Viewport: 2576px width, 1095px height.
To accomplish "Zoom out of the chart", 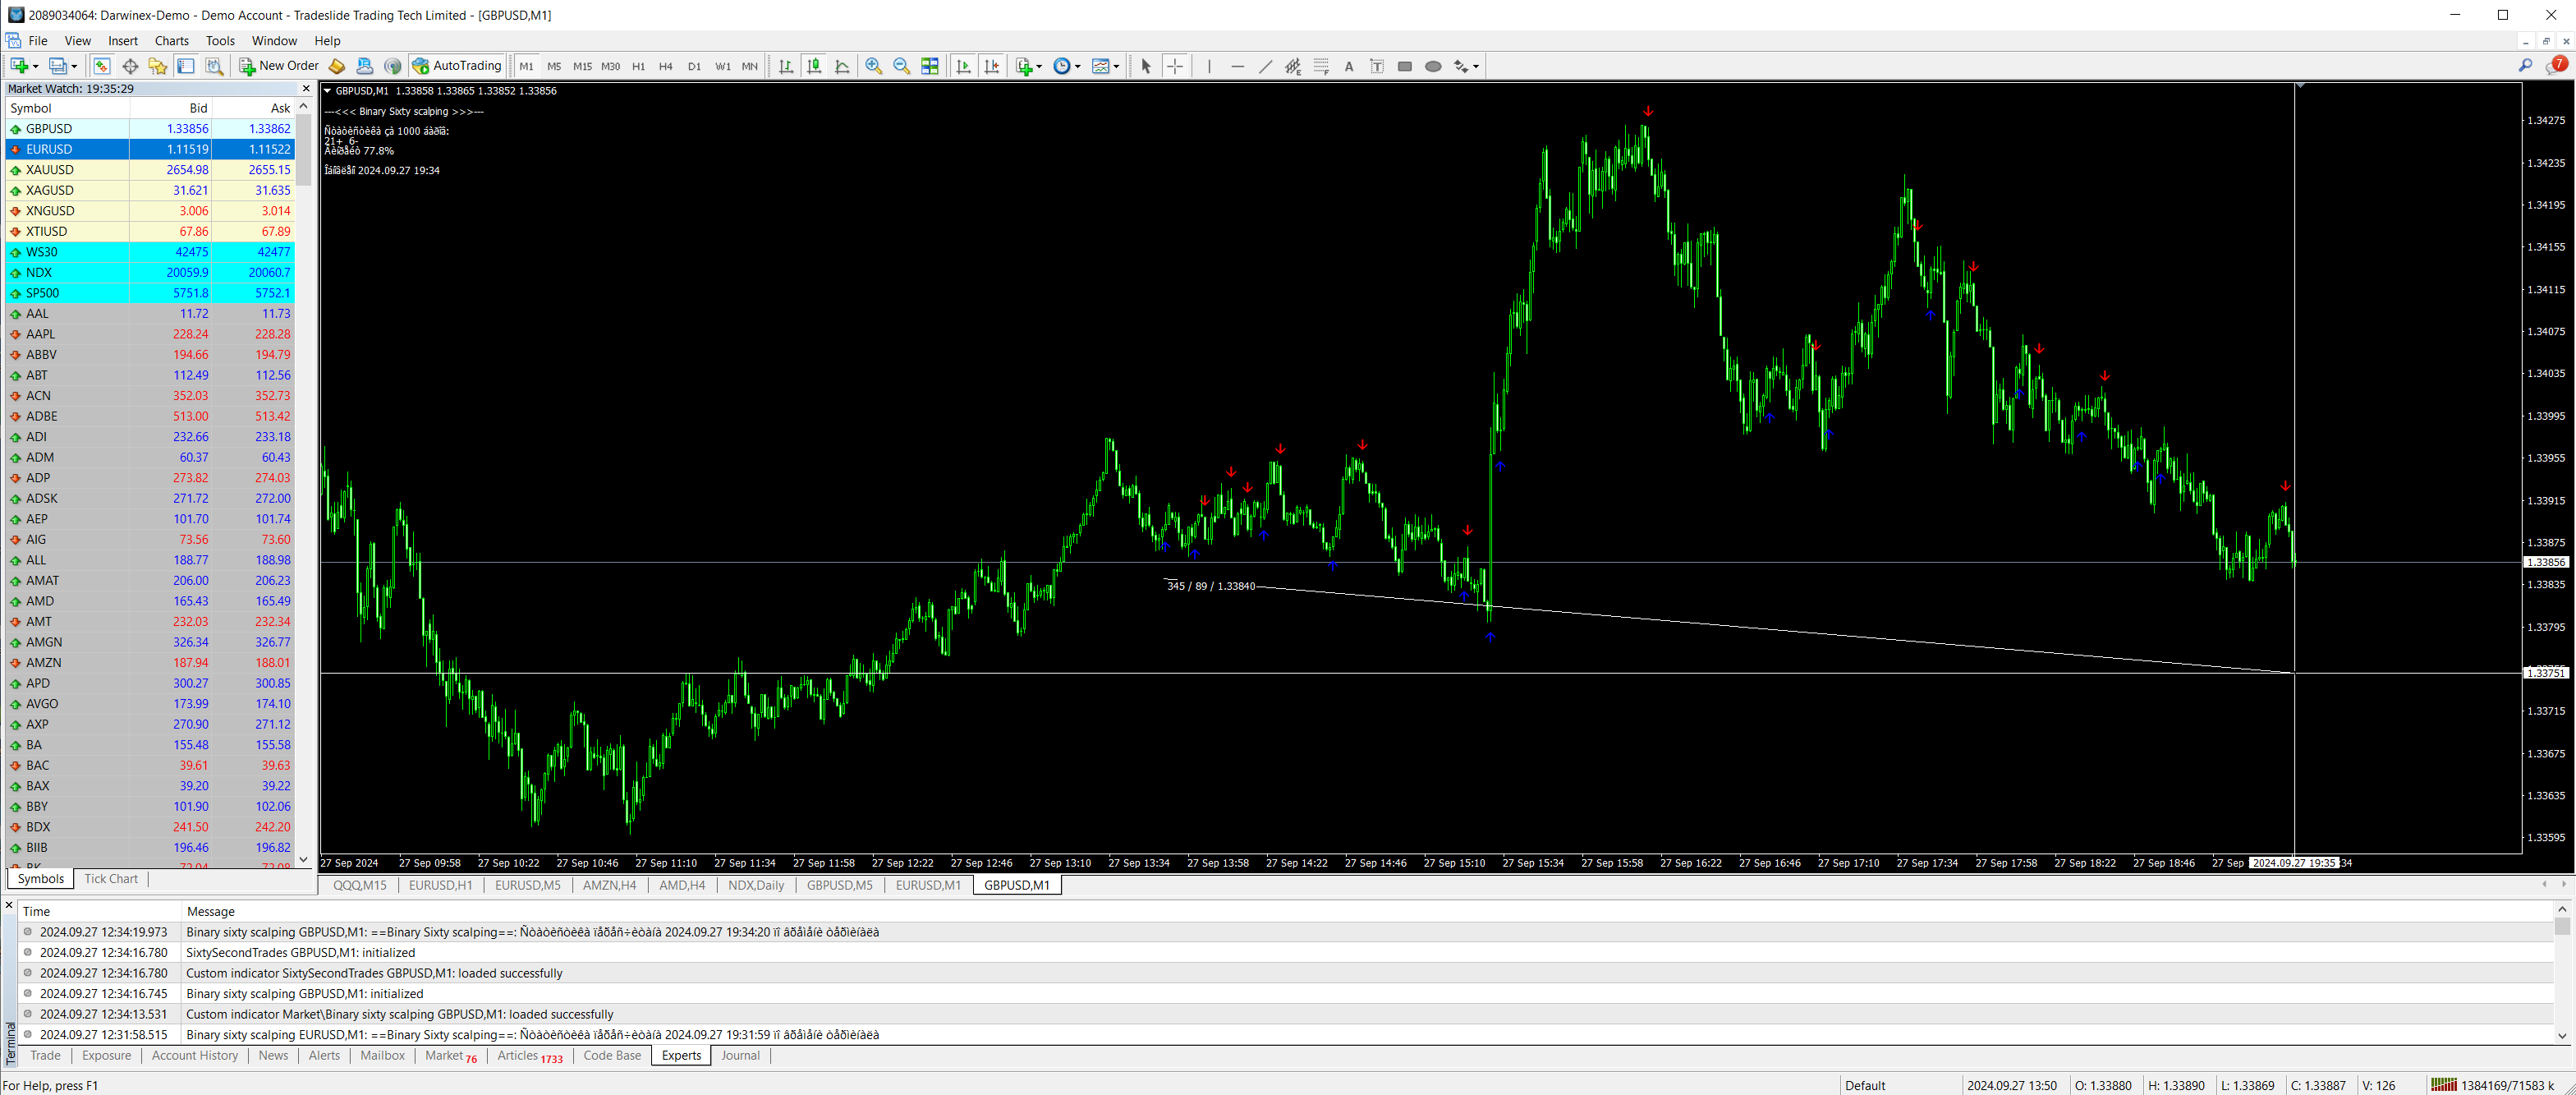I will pos(901,66).
